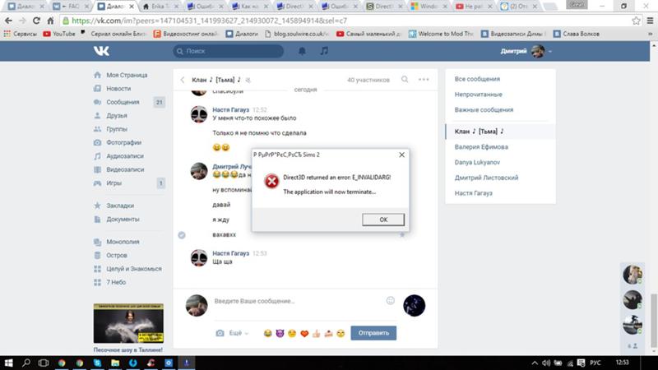This screenshot has width=658, height=370.
Task: Insert the thumbs-up emoji
Action: click(317, 334)
